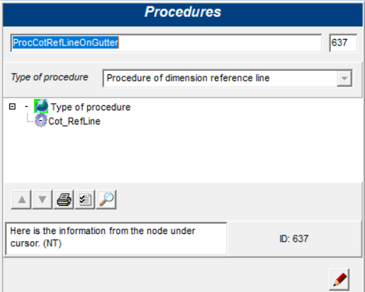Click the node information text box
Image resolution: width=365 pixels, height=292 pixels.
[x=116, y=238]
